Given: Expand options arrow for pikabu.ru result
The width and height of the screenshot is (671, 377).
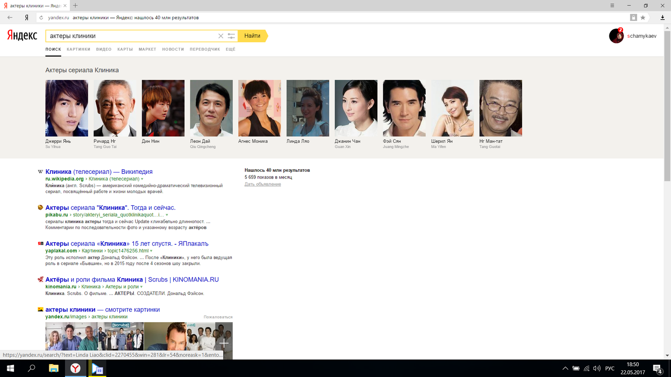Looking at the screenshot, I should click(x=167, y=215).
